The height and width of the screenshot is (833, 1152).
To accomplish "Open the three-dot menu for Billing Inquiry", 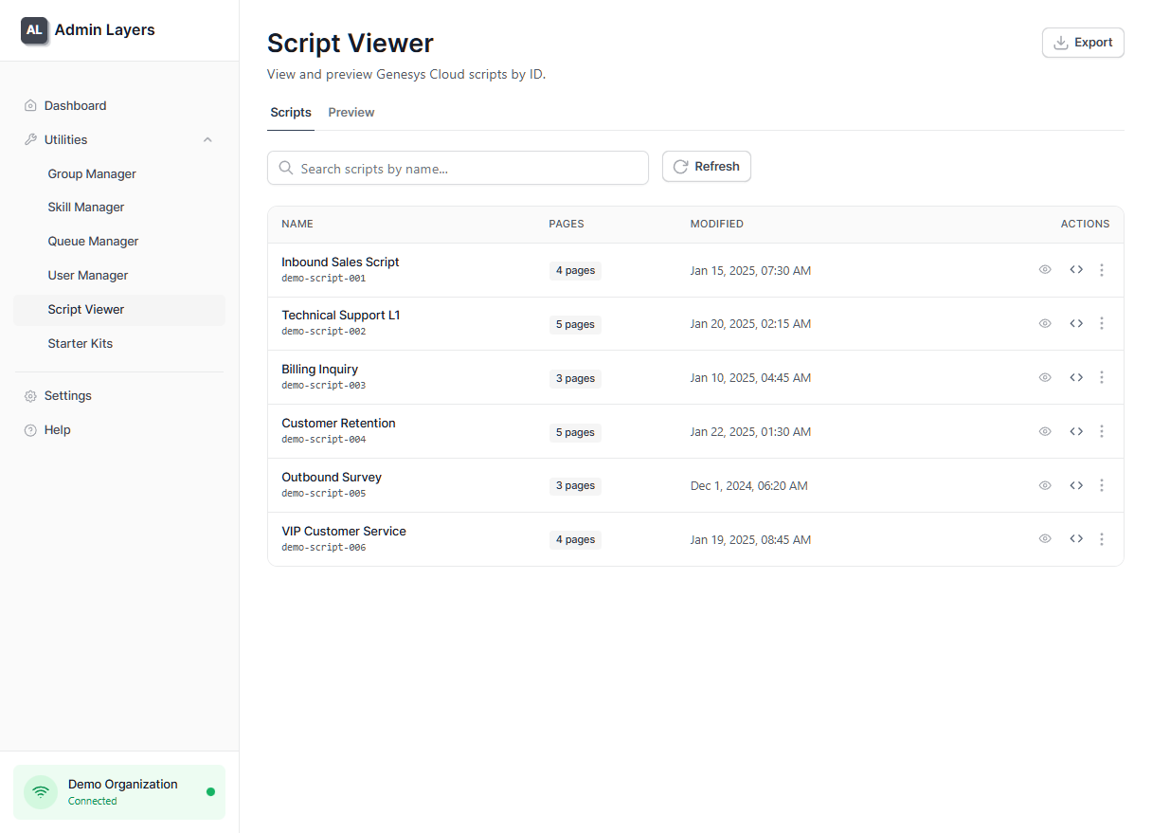I will pyautogui.click(x=1102, y=377).
